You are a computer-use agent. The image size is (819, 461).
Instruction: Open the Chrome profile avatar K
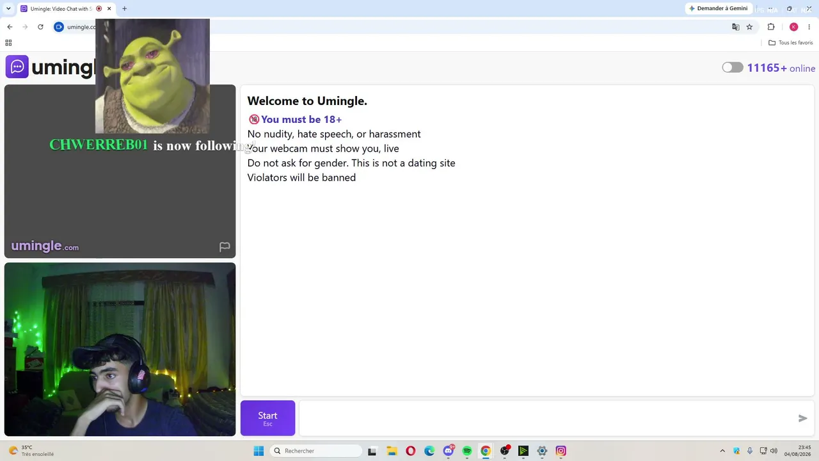coord(794,27)
